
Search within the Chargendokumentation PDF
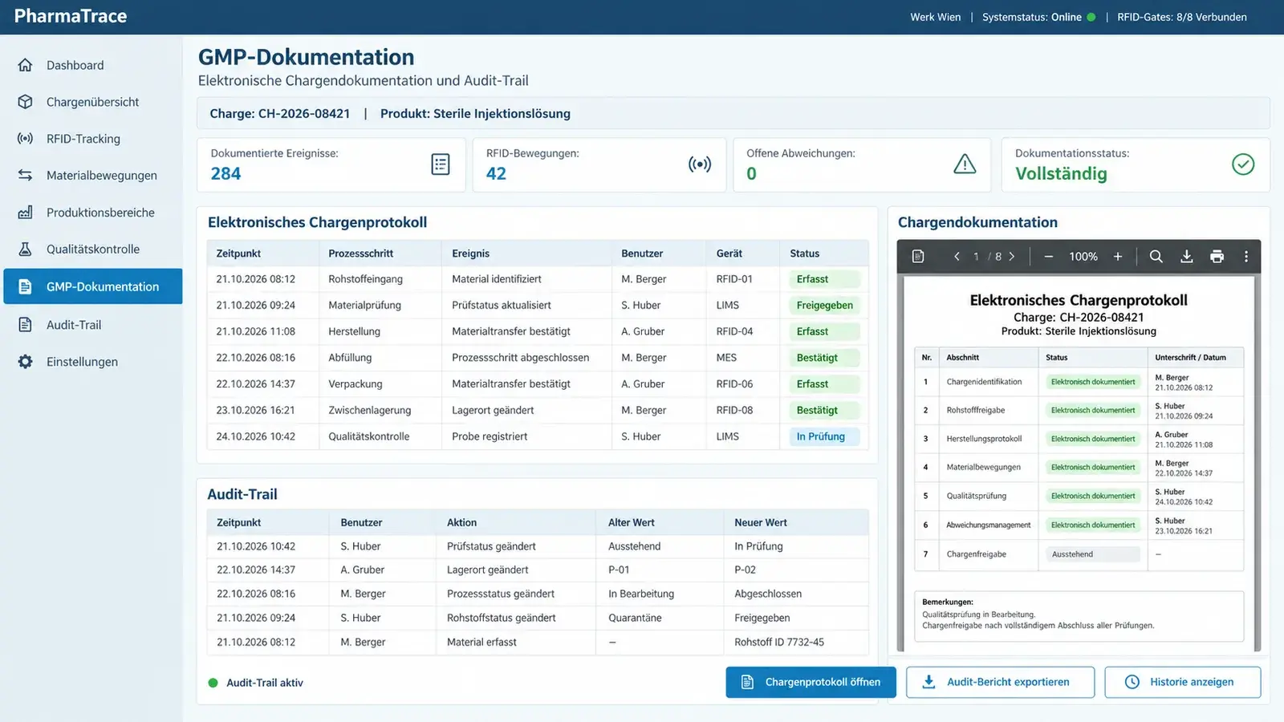click(x=1156, y=257)
